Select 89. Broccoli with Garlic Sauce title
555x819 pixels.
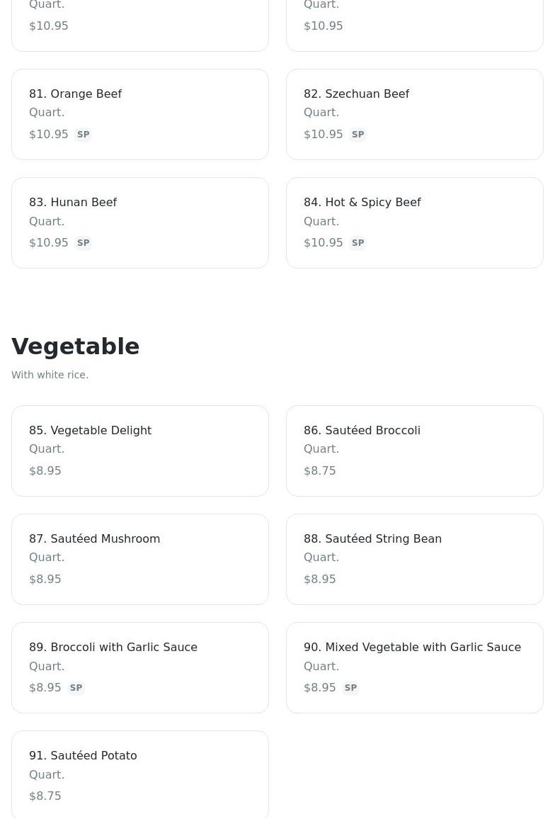113,648
